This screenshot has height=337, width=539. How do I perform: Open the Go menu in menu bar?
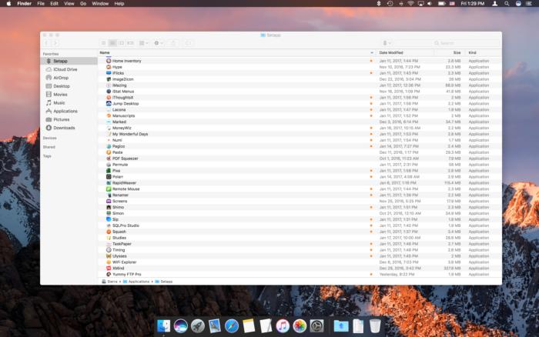point(83,3)
